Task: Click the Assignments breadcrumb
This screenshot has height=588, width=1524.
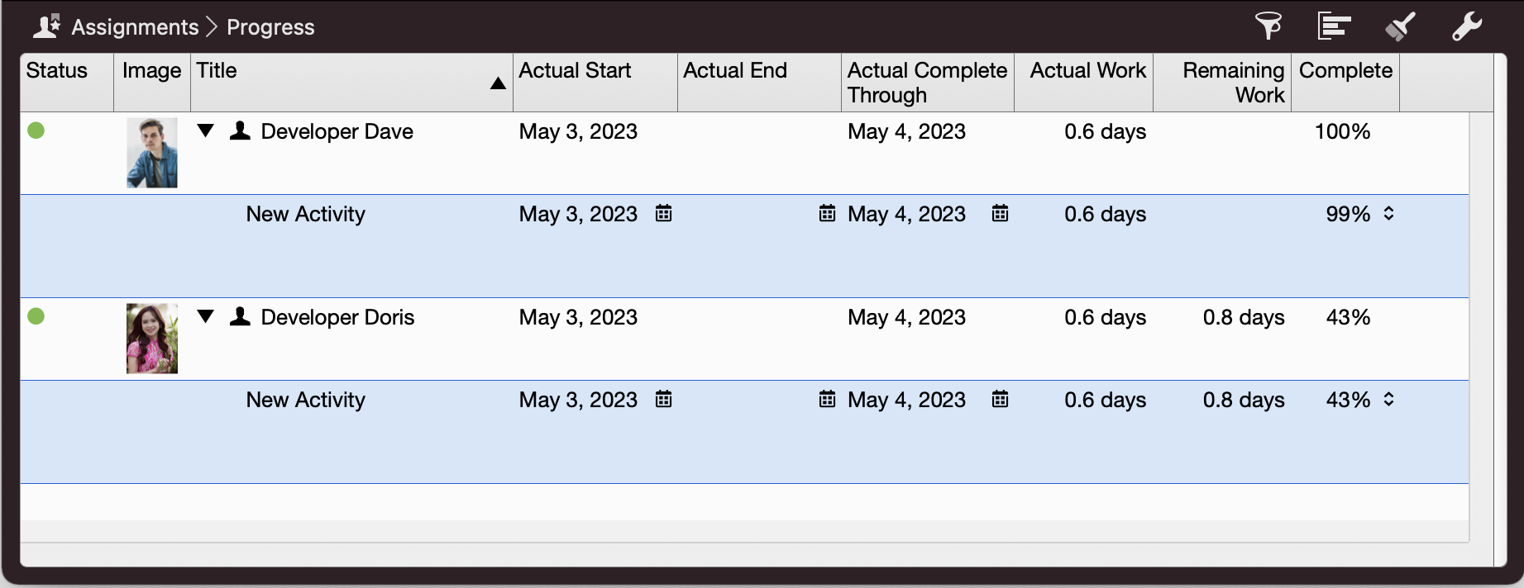Action: point(135,27)
